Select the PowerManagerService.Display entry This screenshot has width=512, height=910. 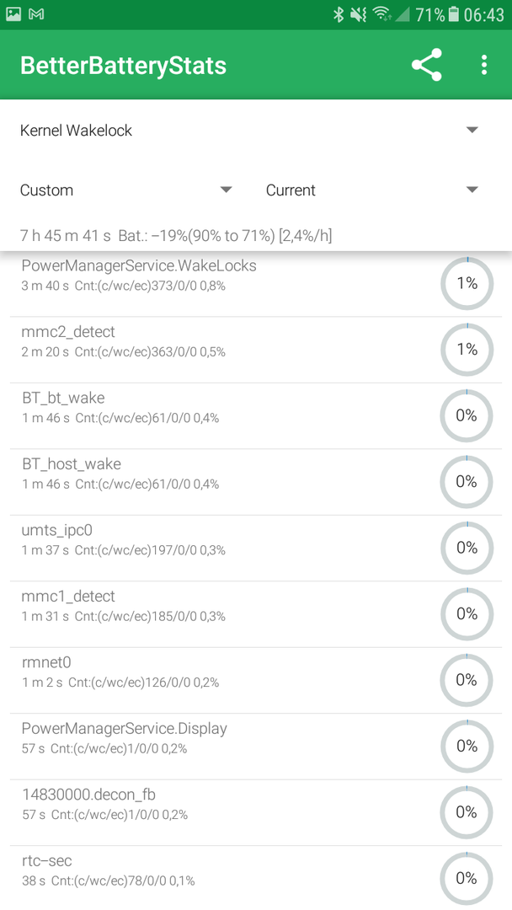[x=256, y=747]
